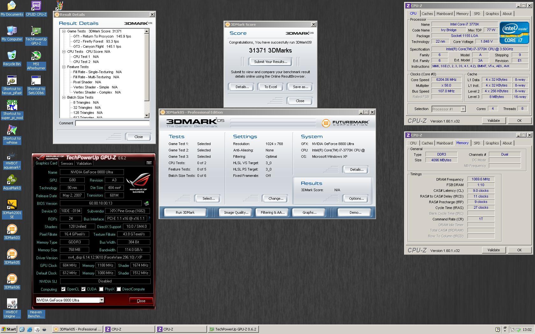Screen dimensions: 535x334
Task: Open the GPU-Z graphics card selection dropdown
Action: pos(102,300)
